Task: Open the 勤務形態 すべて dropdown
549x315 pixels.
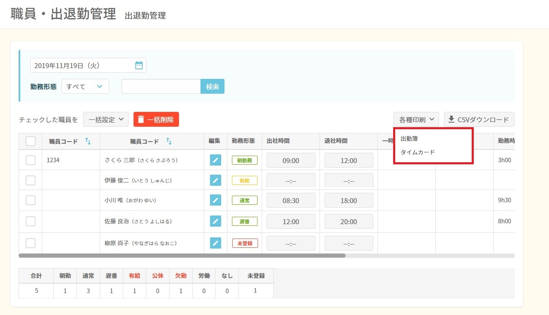Action: (x=85, y=86)
